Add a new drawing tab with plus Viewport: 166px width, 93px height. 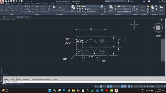pyautogui.click(x=31, y=17)
